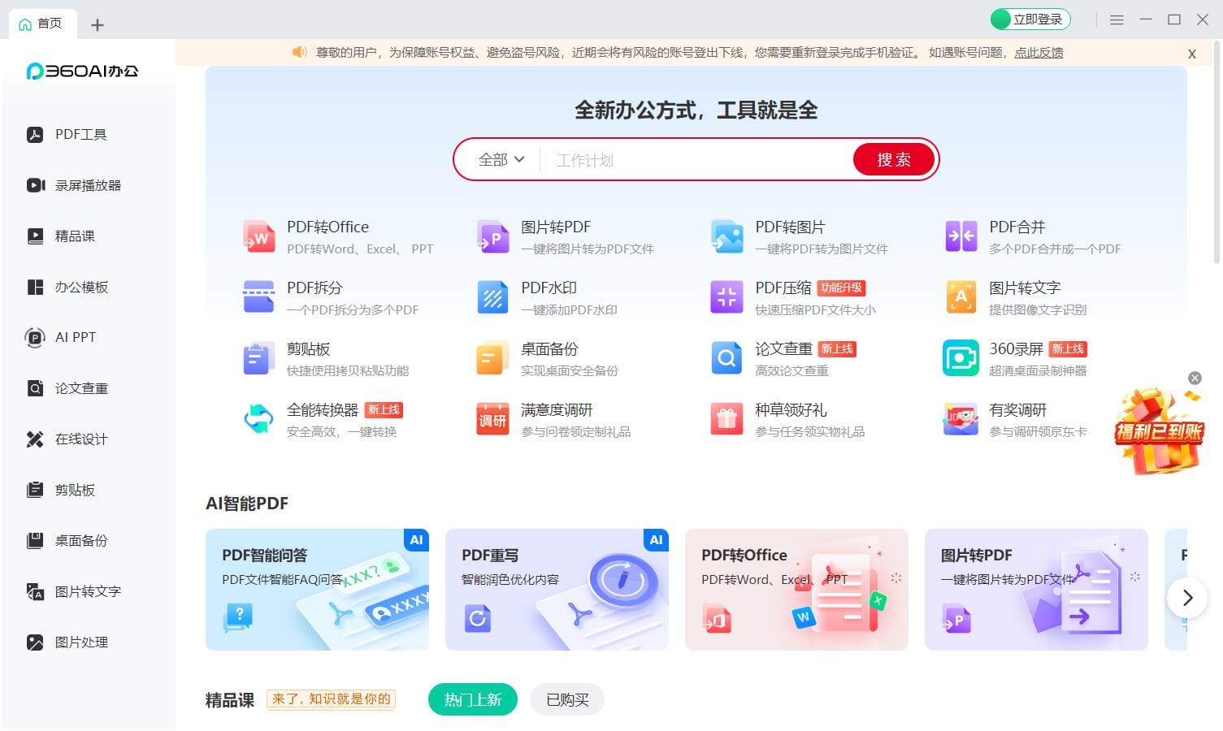Follow the 点此反馈 link
The height and width of the screenshot is (731, 1223).
(1039, 53)
